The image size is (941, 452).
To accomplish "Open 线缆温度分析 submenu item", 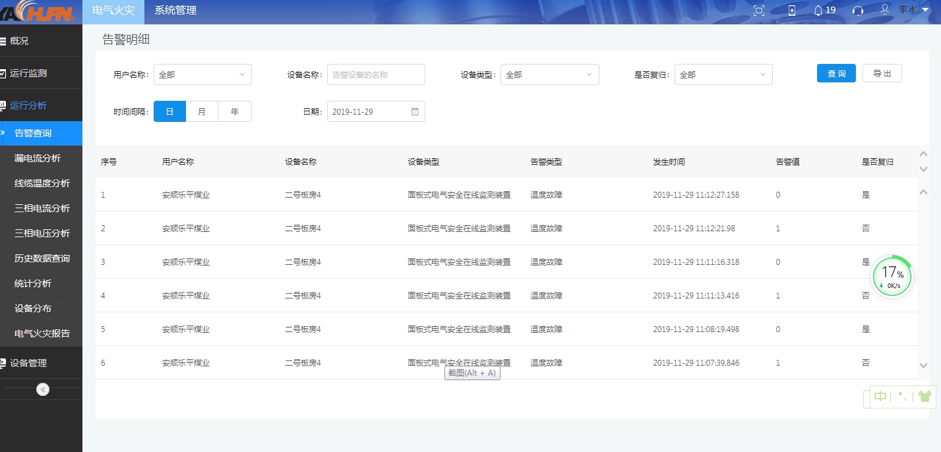I will click(41, 183).
